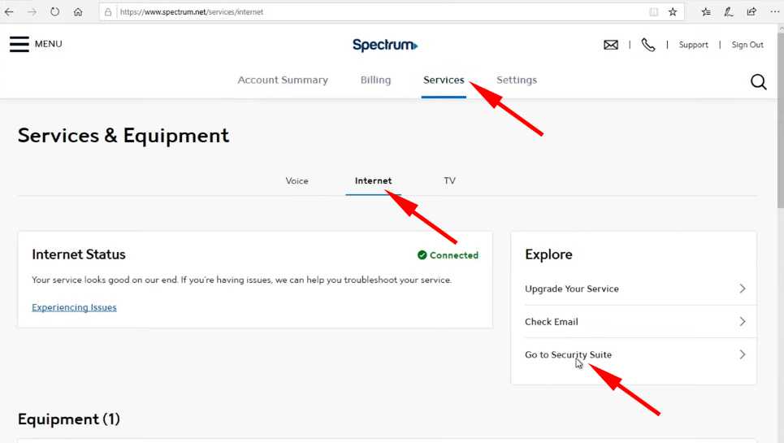Click the Spectrum logo

[x=385, y=45]
